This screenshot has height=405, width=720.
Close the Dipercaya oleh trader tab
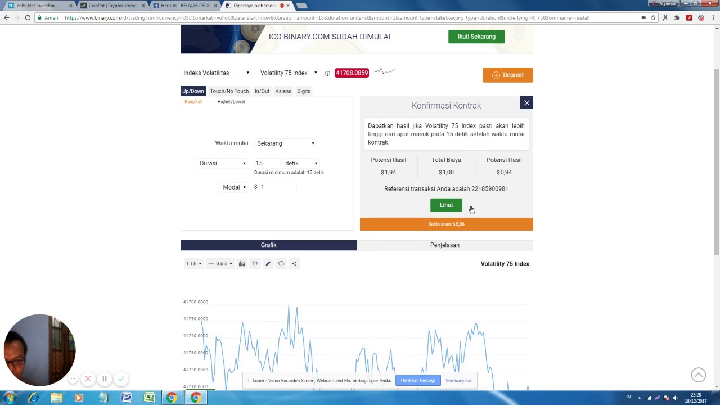tap(288, 6)
